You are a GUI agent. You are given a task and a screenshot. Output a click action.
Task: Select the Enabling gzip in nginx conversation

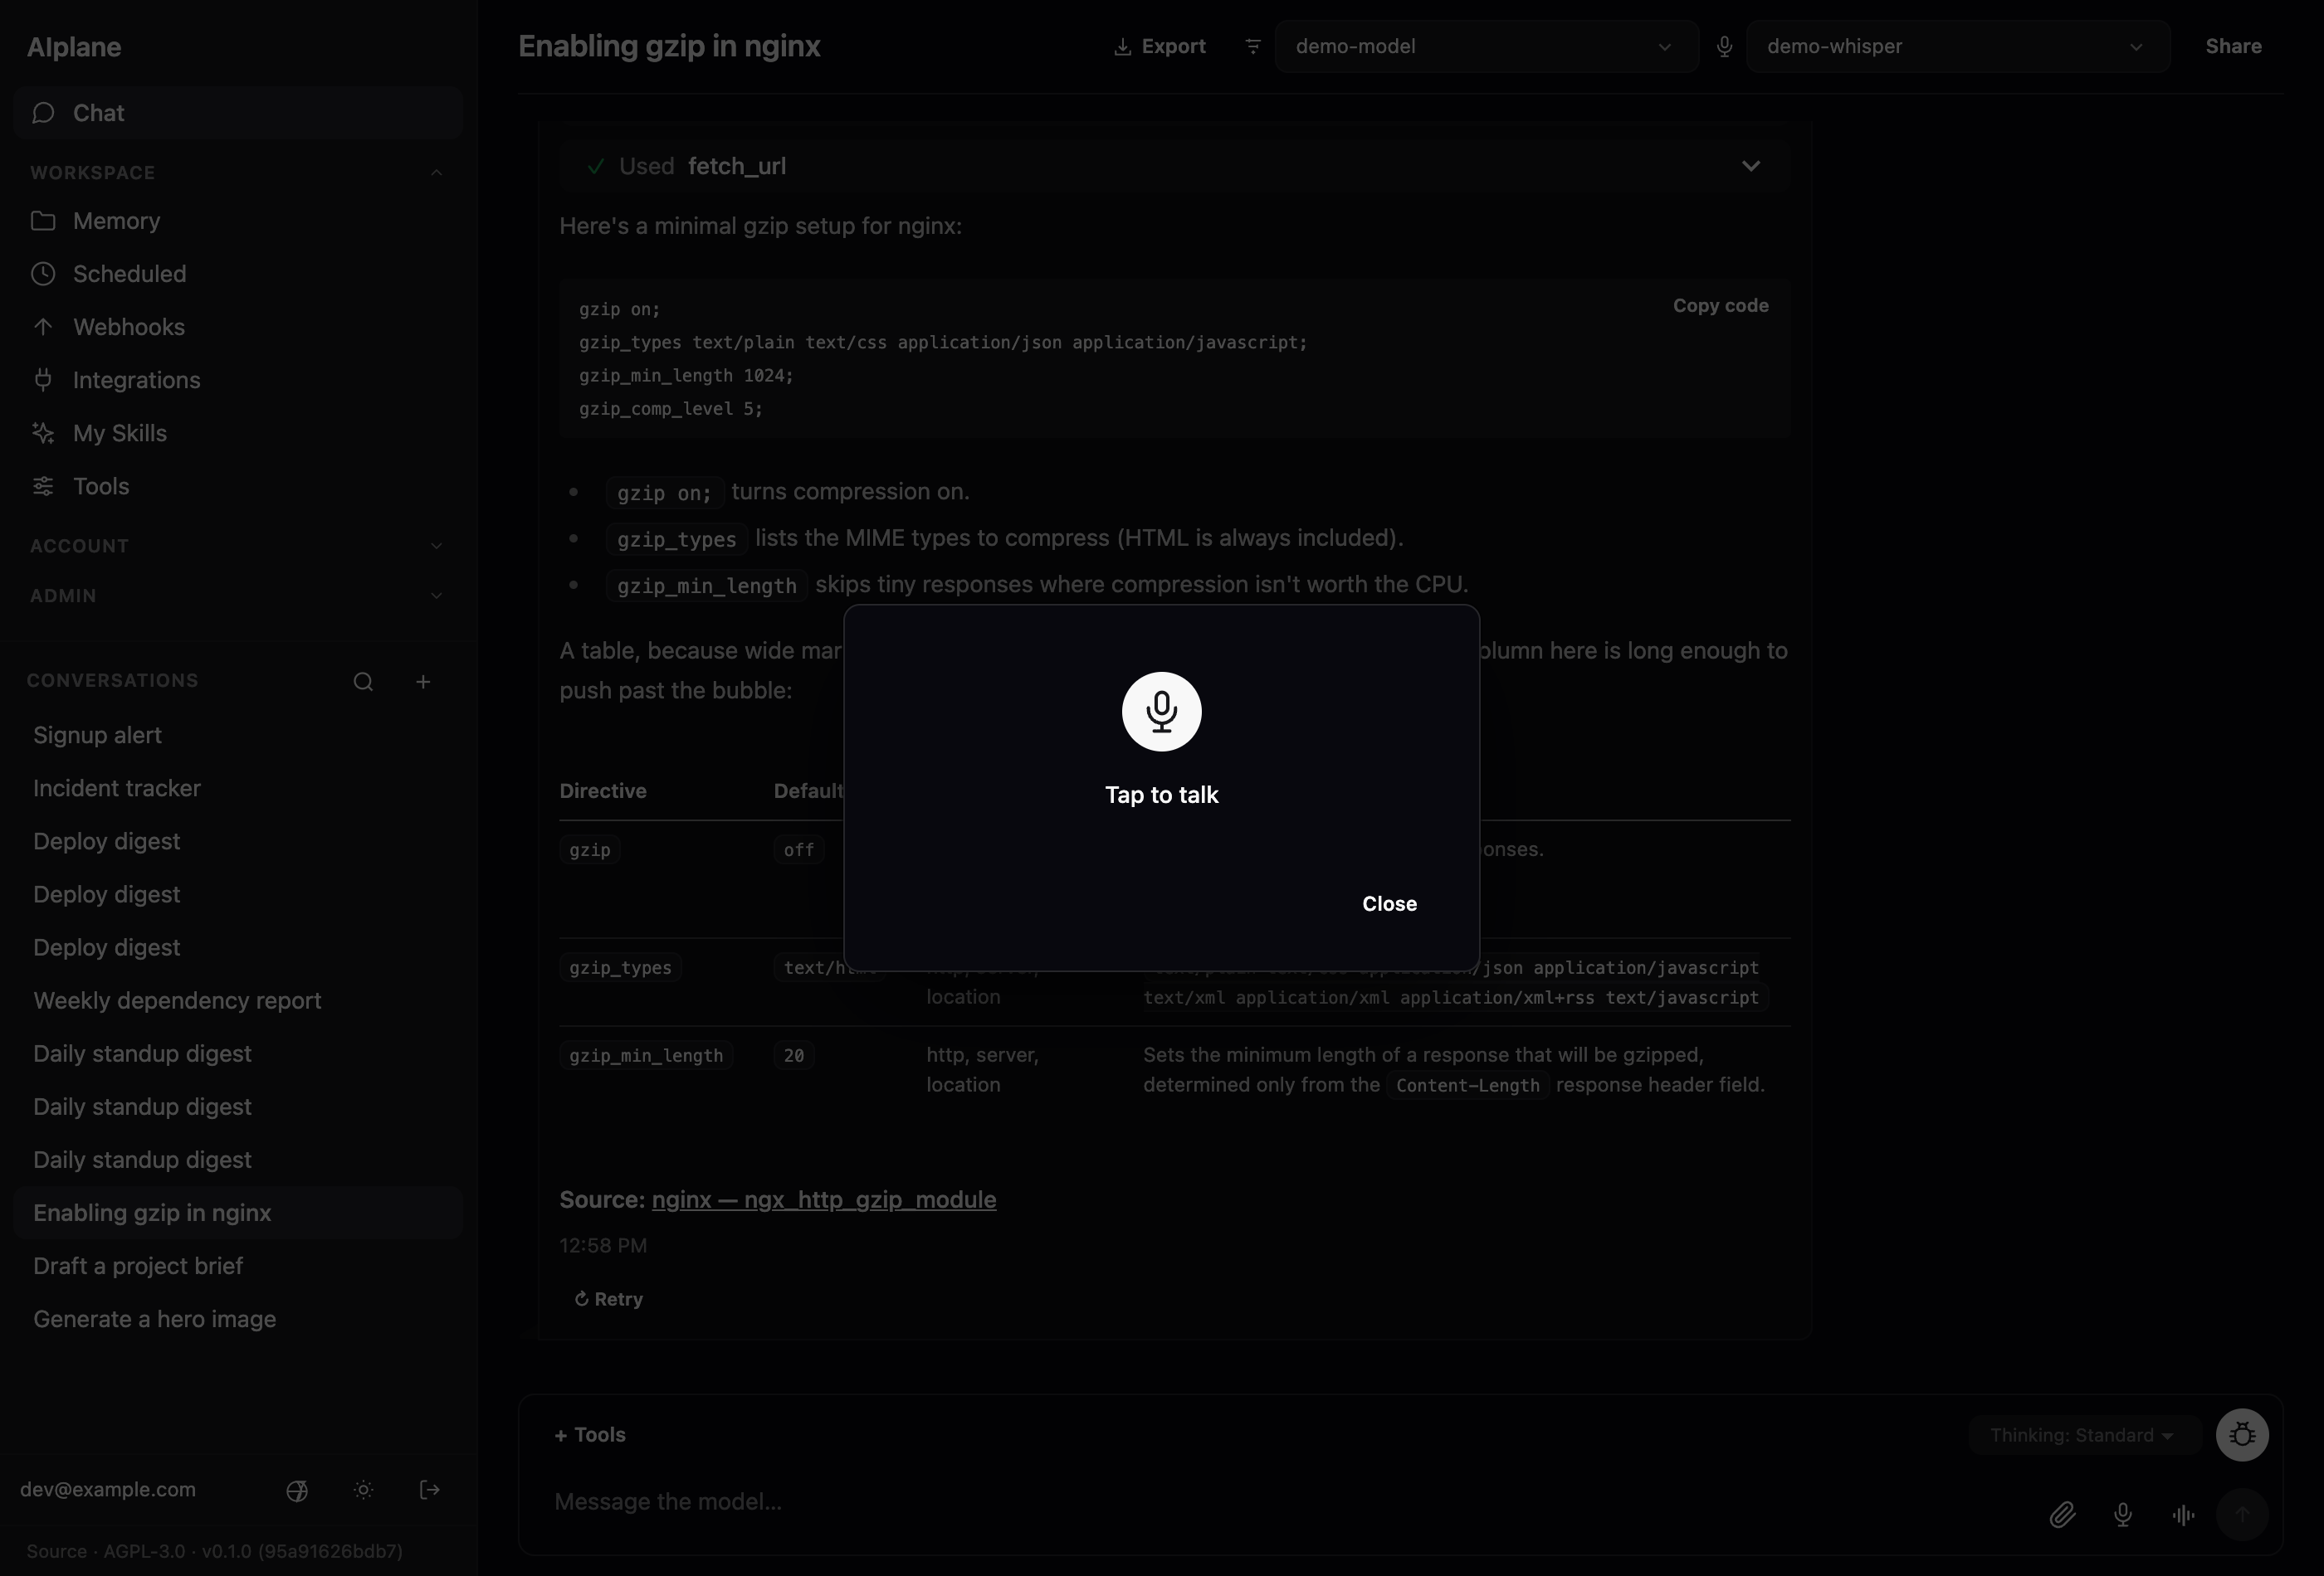(x=238, y=1212)
